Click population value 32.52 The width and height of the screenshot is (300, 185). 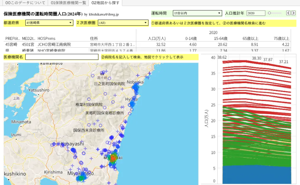(161, 44)
